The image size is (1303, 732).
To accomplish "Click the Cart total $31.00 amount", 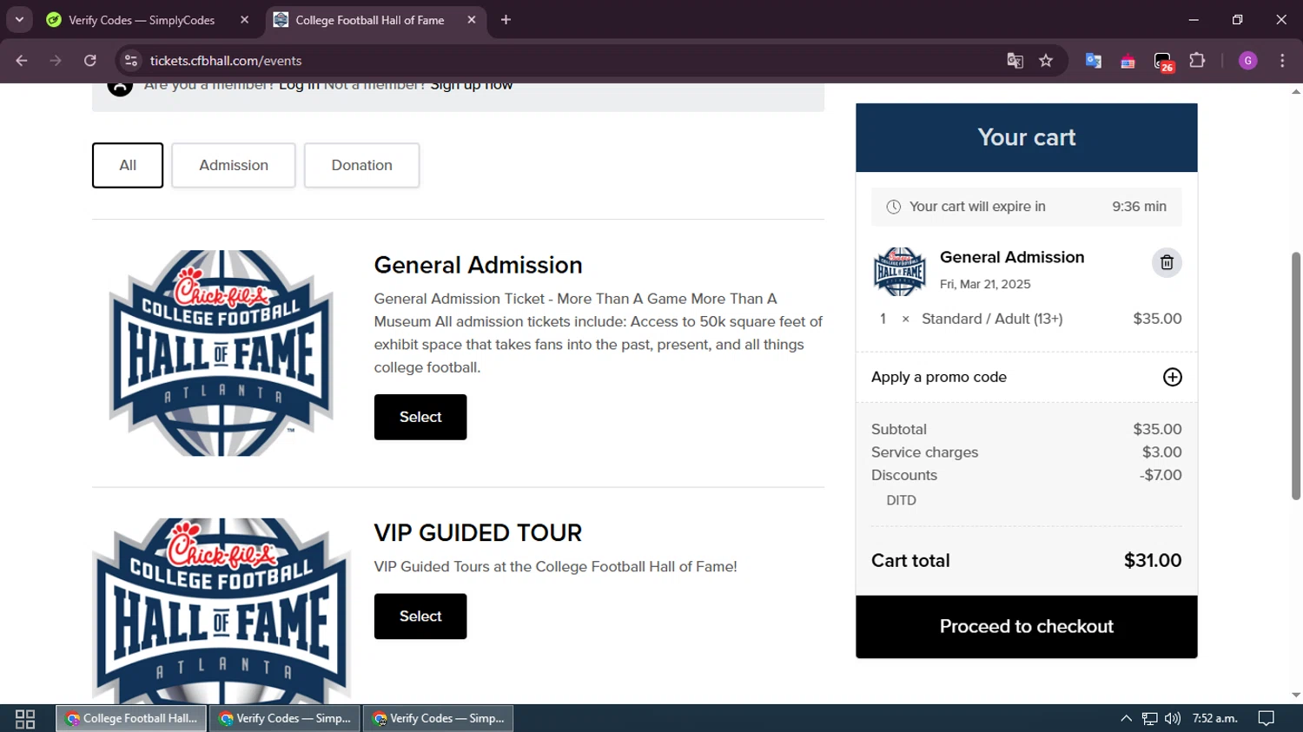I will click(1153, 561).
